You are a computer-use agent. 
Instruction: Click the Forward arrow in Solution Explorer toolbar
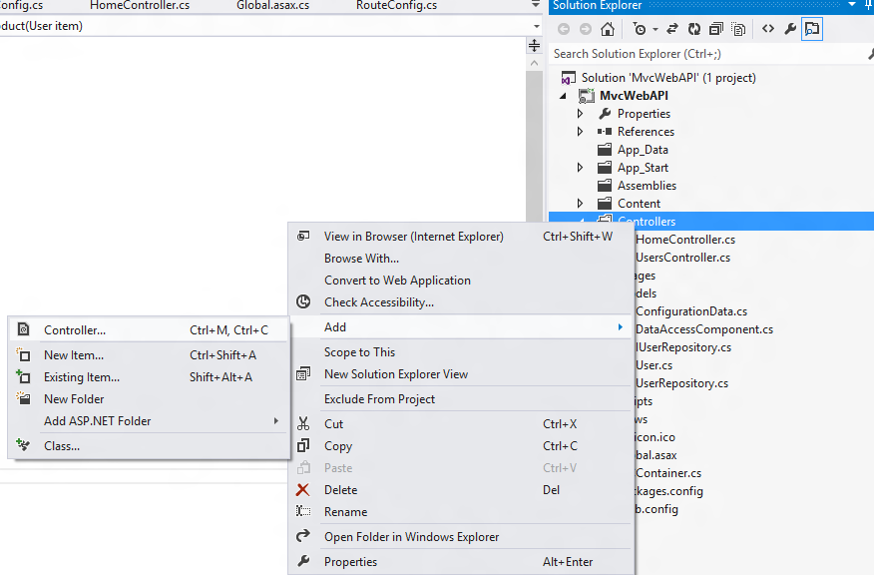(x=586, y=29)
